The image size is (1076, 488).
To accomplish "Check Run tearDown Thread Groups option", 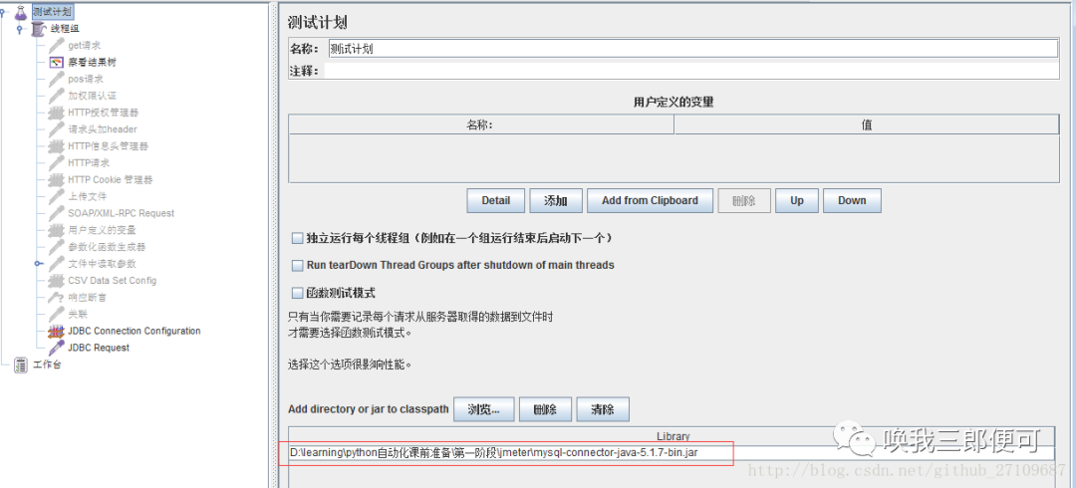I will pyautogui.click(x=297, y=265).
